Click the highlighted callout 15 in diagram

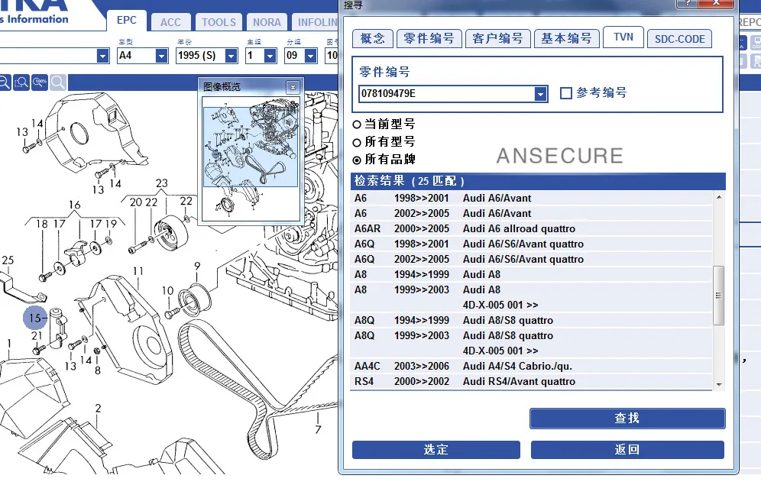click(x=35, y=318)
